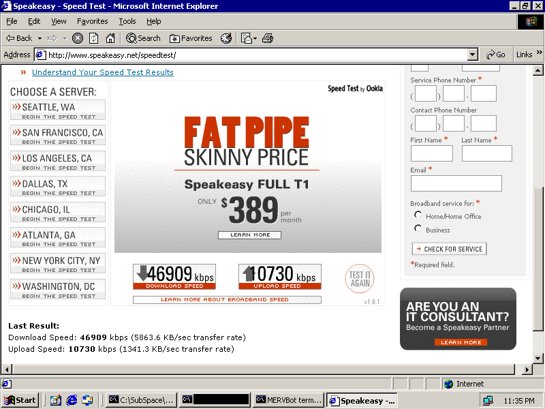Click the First Name input field
This screenshot has width=545, height=409.
pyautogui.click(x=432, y=153)
